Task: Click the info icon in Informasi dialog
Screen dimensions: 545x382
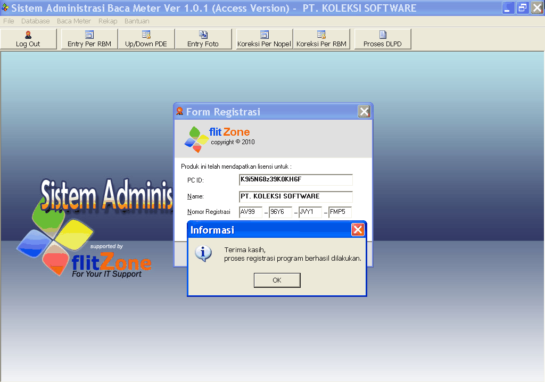Action: 203,253
